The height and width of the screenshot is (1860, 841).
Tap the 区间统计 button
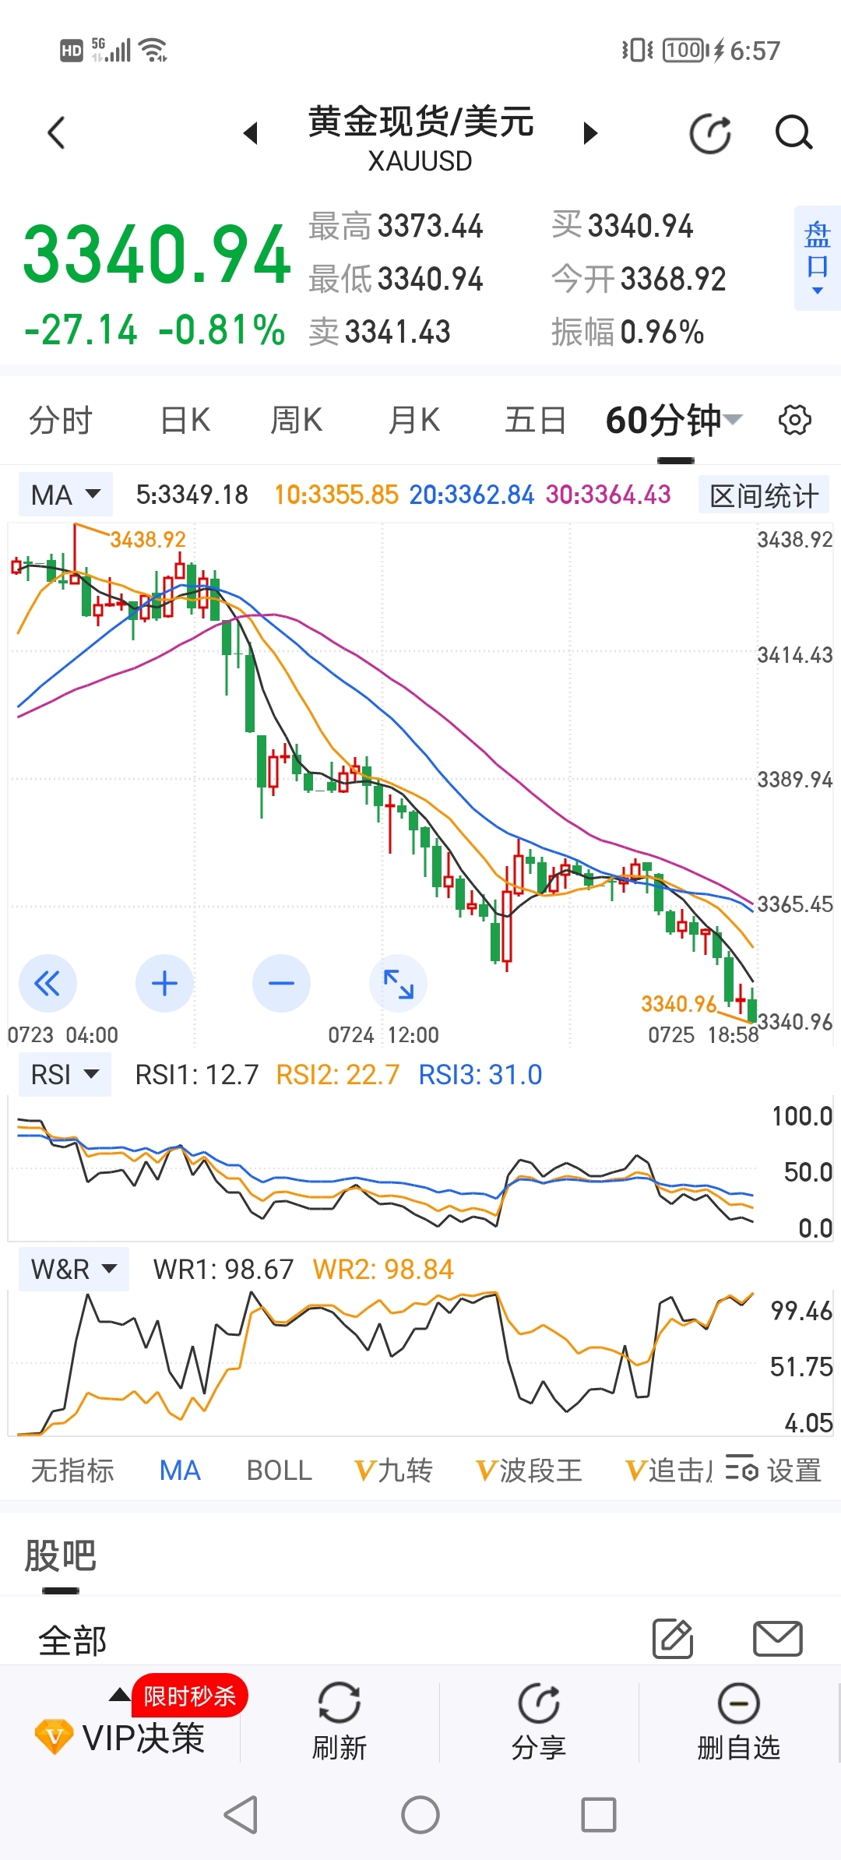point(764,495)
